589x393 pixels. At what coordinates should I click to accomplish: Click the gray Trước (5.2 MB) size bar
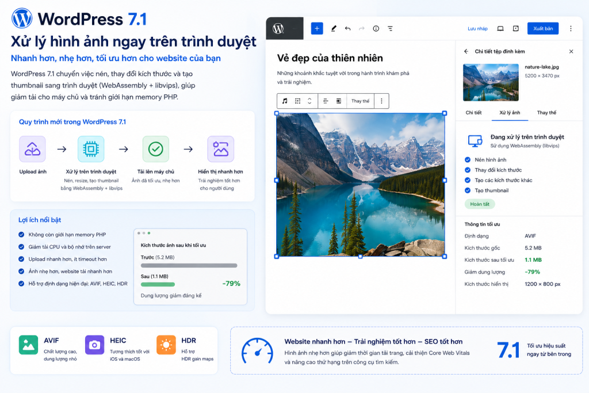coord(189,266)
